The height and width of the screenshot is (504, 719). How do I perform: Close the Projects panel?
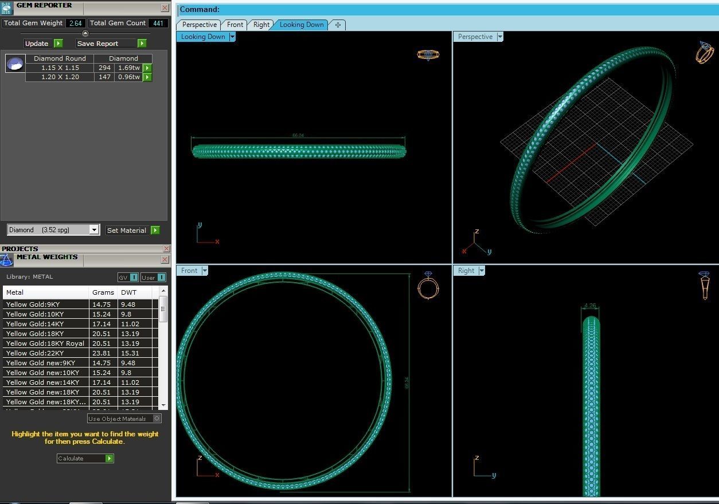pos(166,249)
